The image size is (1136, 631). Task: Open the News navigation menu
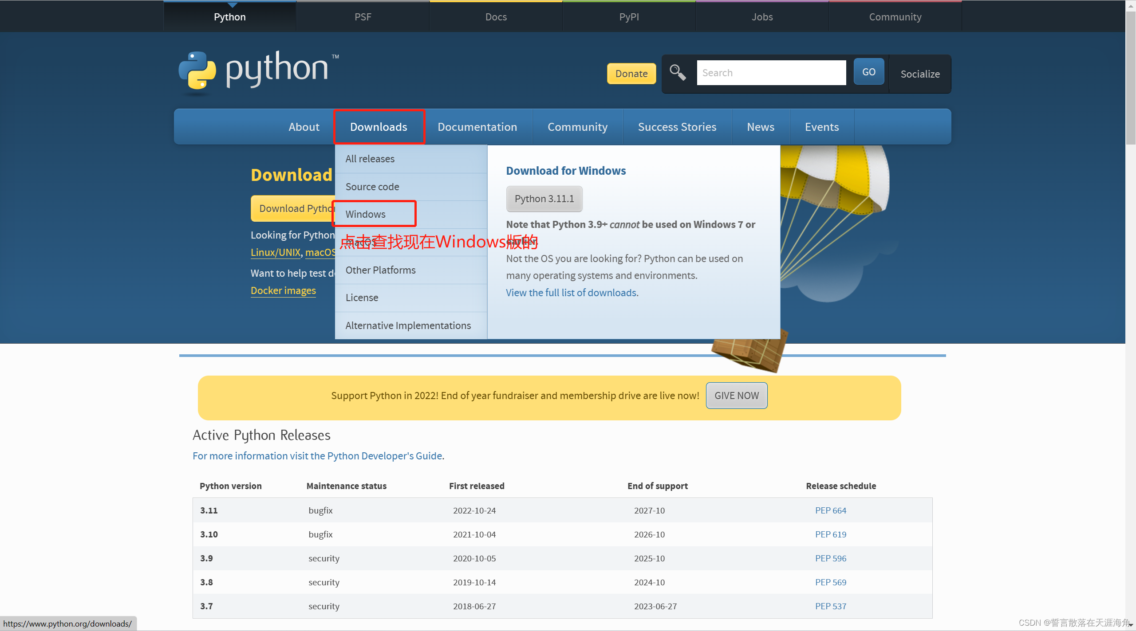click(761, 127)
